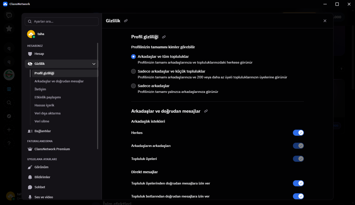Click Profilinizin tamamını kimler görebilir text
The height and width of the screenshot is (205, 355).
(x=163, y=47)
